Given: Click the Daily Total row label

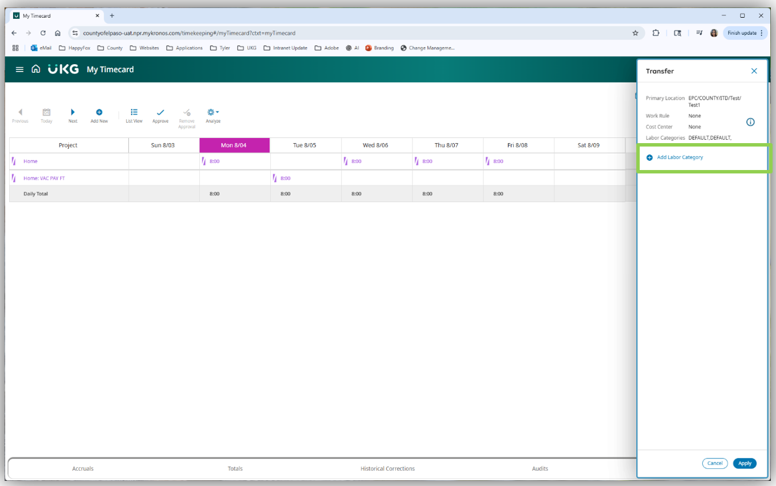Looking at the screenshot, I should [x=36, y=194].
